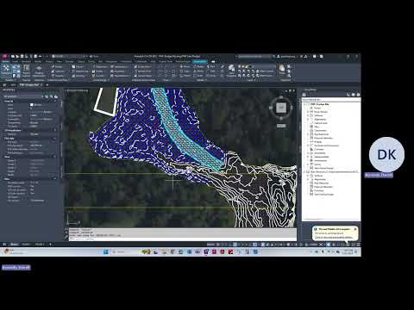
Task: Open the Surfaces ribbon dropdown
Action: (x=59, y=71)
